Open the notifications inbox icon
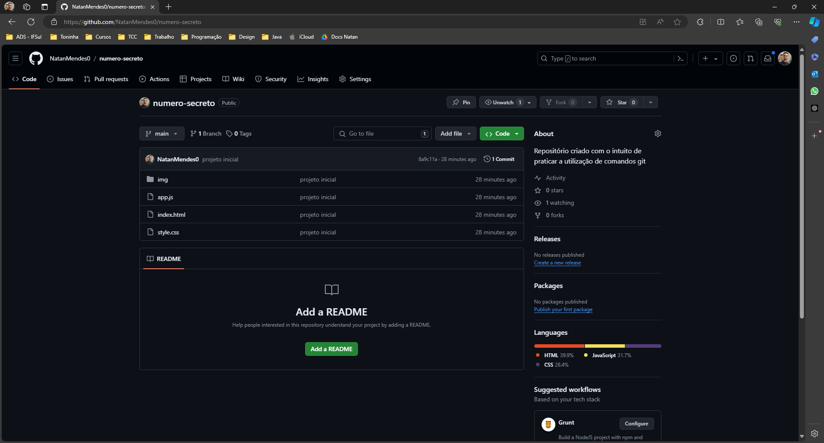This screenshot has width=824, height=443. click(x=768, y=58)
